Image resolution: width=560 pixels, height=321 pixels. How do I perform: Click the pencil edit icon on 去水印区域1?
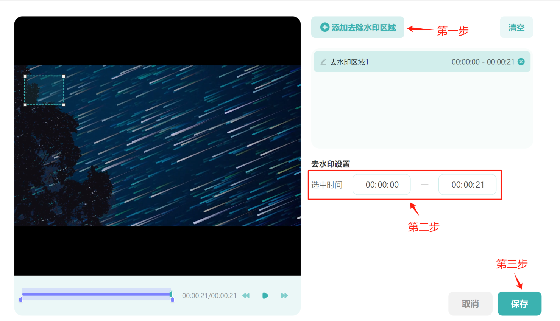[323, 62]
